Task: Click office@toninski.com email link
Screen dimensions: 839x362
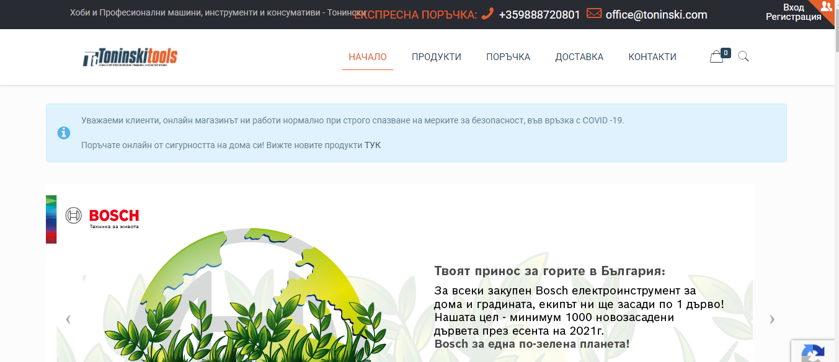Action: point(656,14)
